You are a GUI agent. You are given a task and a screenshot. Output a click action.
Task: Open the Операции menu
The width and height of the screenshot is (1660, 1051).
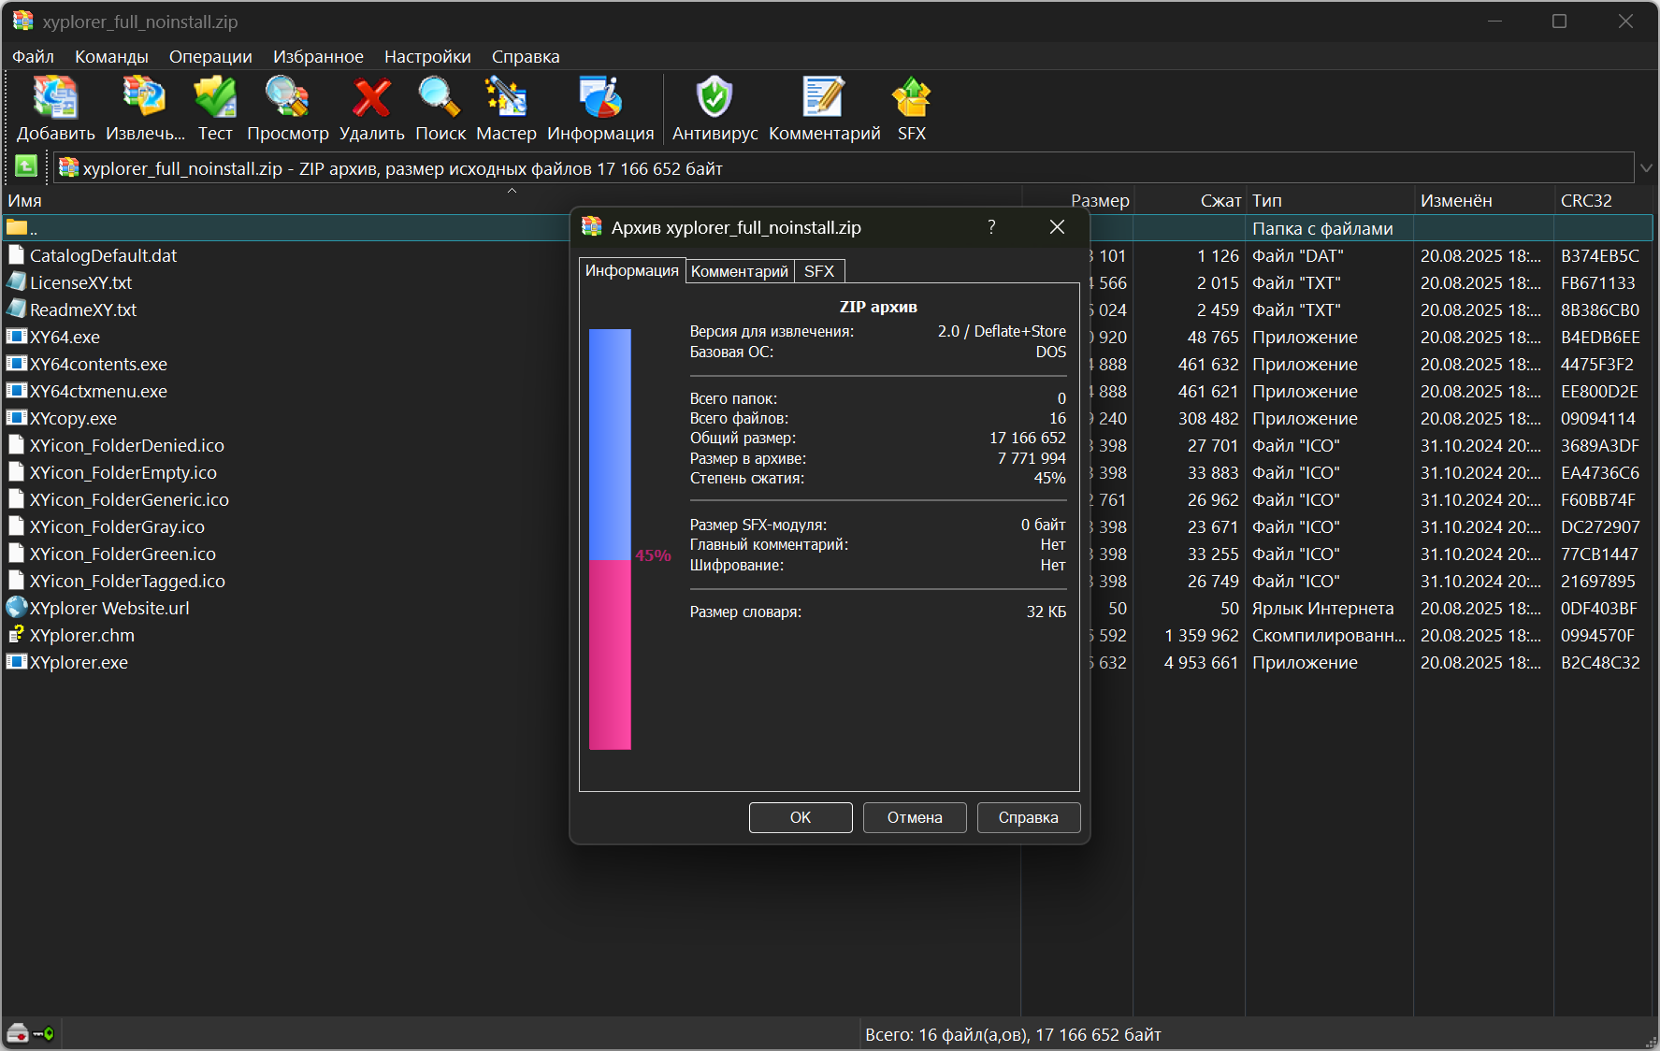coord(210,56)
